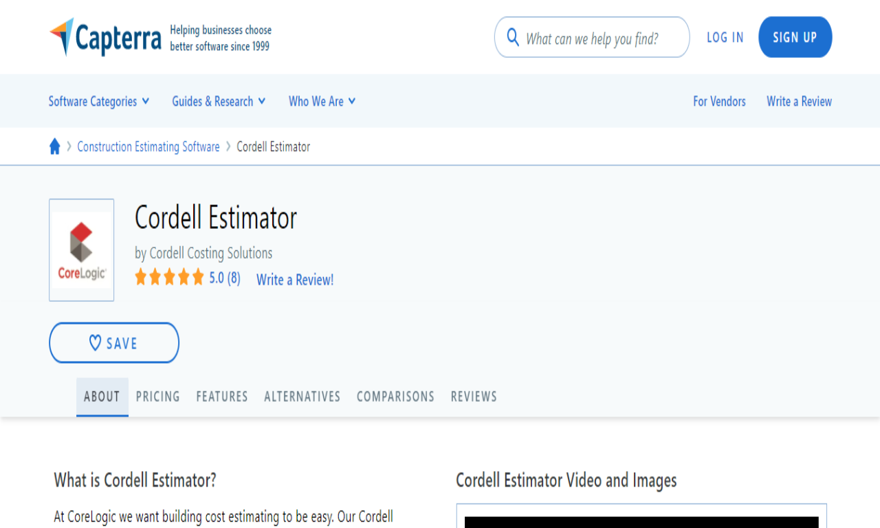Select the Alternatives tab
The height and width of the screenshot is (528, 880).
(x=302, y=397)
